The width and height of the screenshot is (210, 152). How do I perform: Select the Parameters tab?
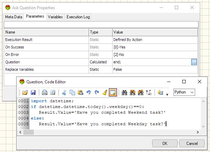(x=35, y=16)
